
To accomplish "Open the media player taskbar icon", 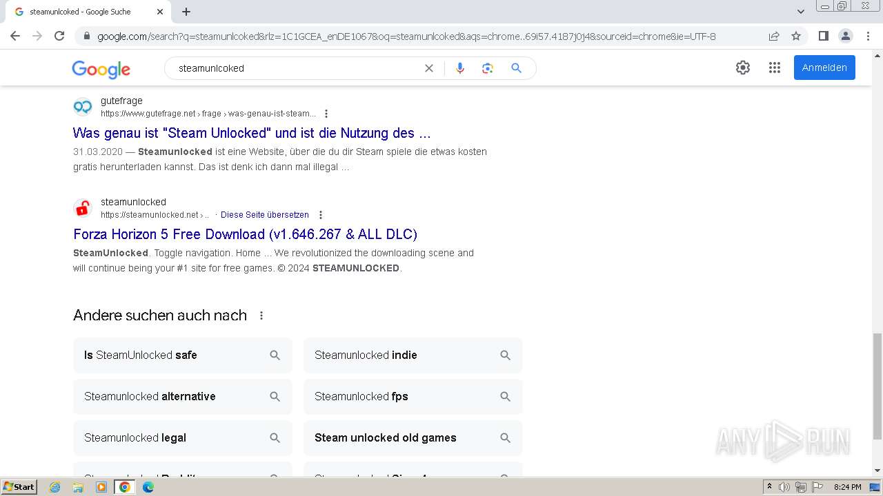I will pyautogui.click(x=101, y=487).
